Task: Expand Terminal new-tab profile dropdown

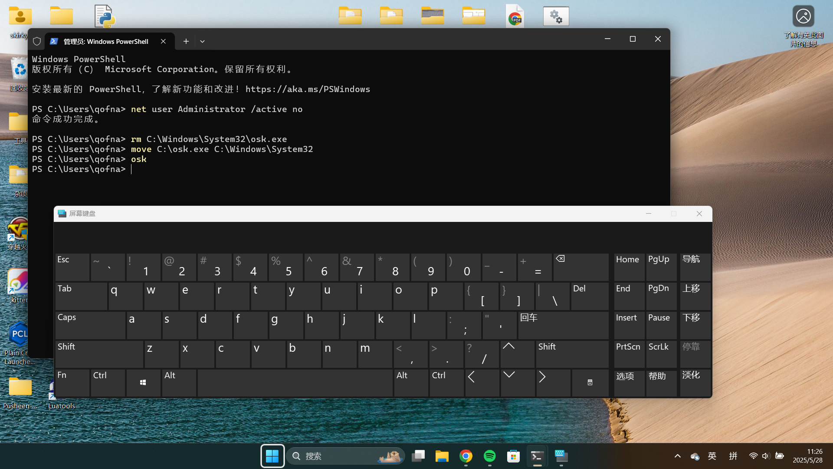Action: pos(202,41)
